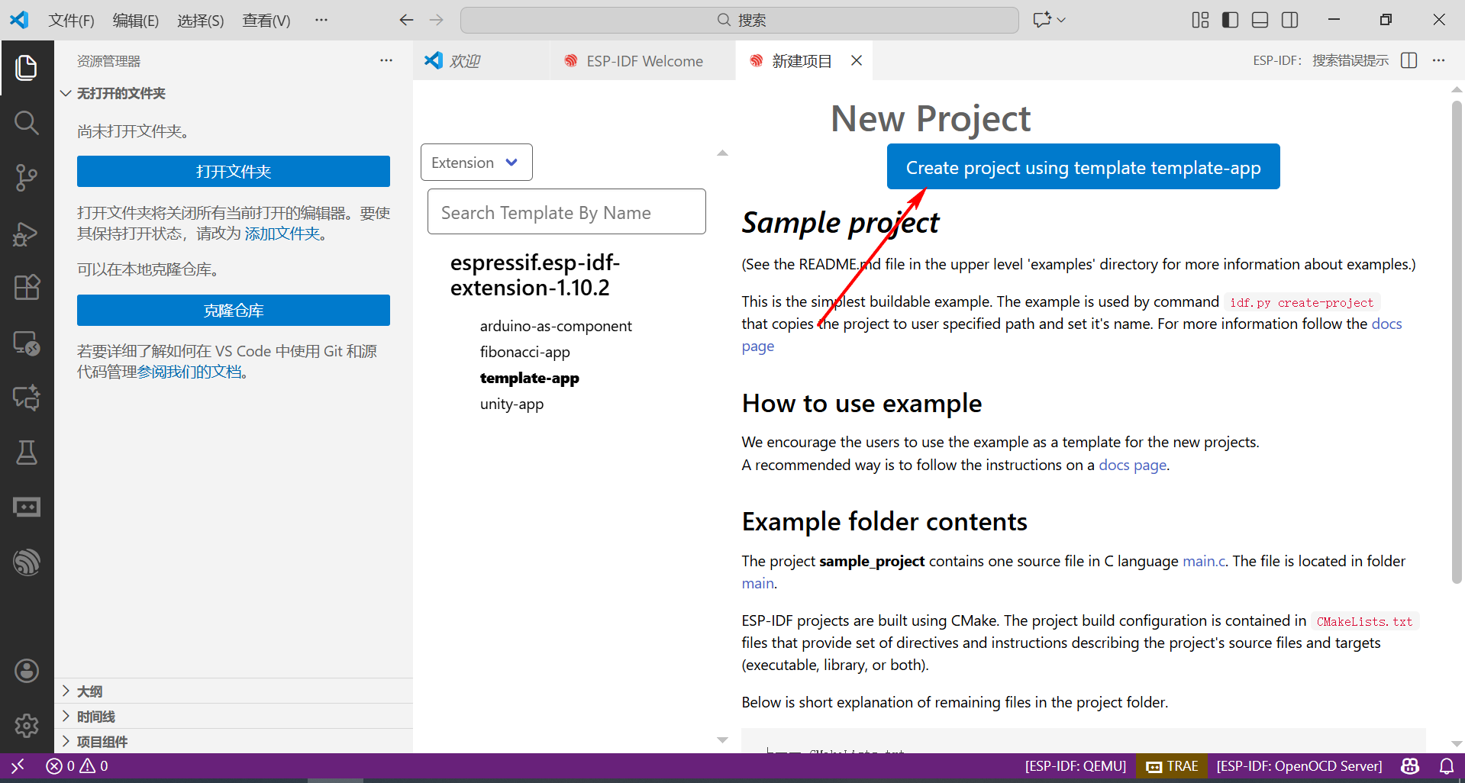Screen dimensions: 1465x783
Task: Expand the 大纲 section
Action: [x=233, y=691]
